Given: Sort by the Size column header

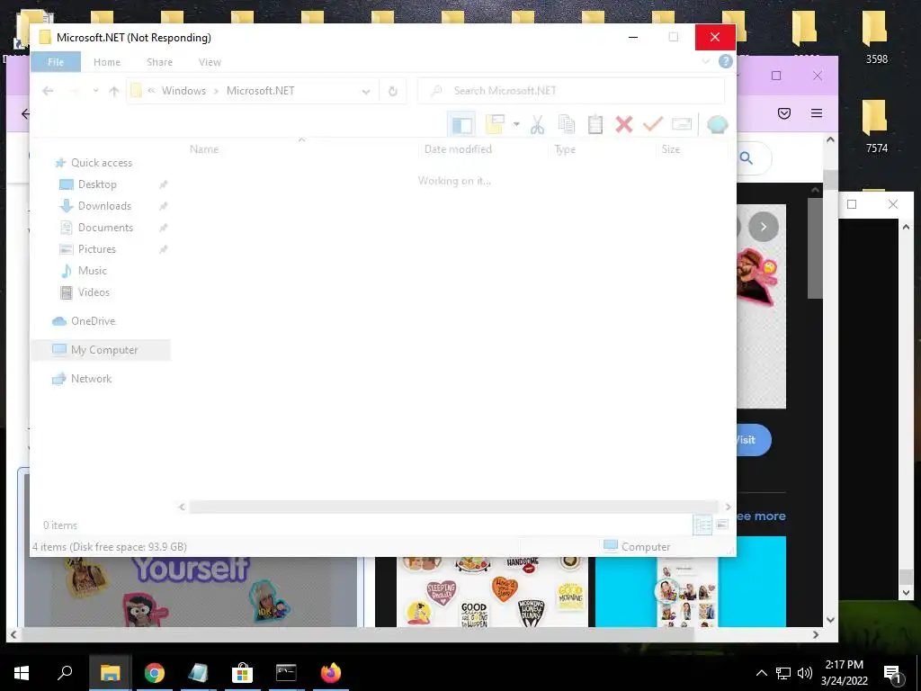Looking at the screenshot, I should point(671,149).
